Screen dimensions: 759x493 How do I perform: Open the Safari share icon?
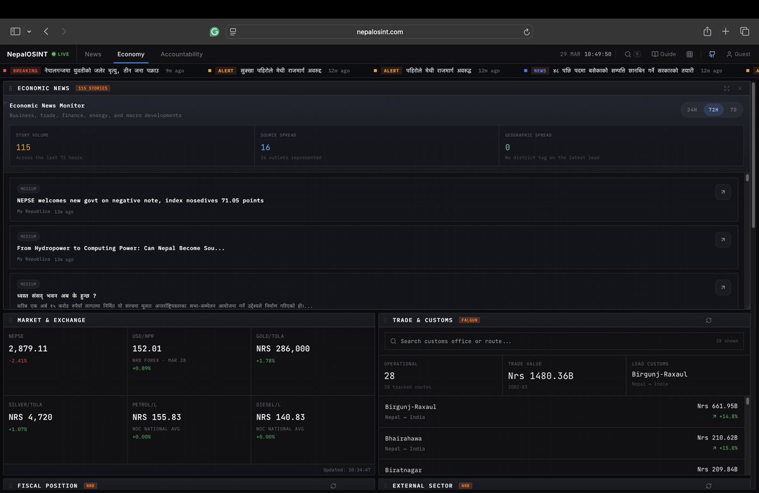pos(707,31)
